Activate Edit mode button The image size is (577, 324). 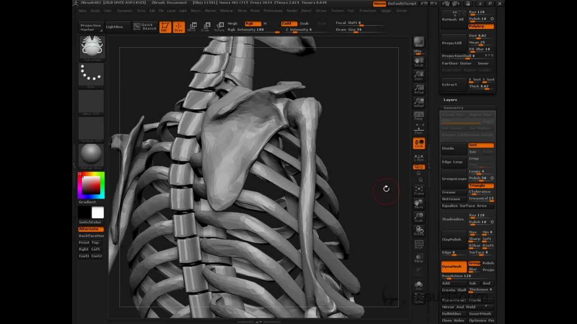point(165,27)
